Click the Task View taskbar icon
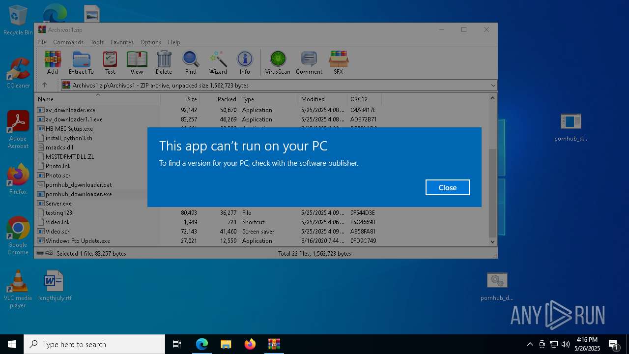 pos(177,344)
